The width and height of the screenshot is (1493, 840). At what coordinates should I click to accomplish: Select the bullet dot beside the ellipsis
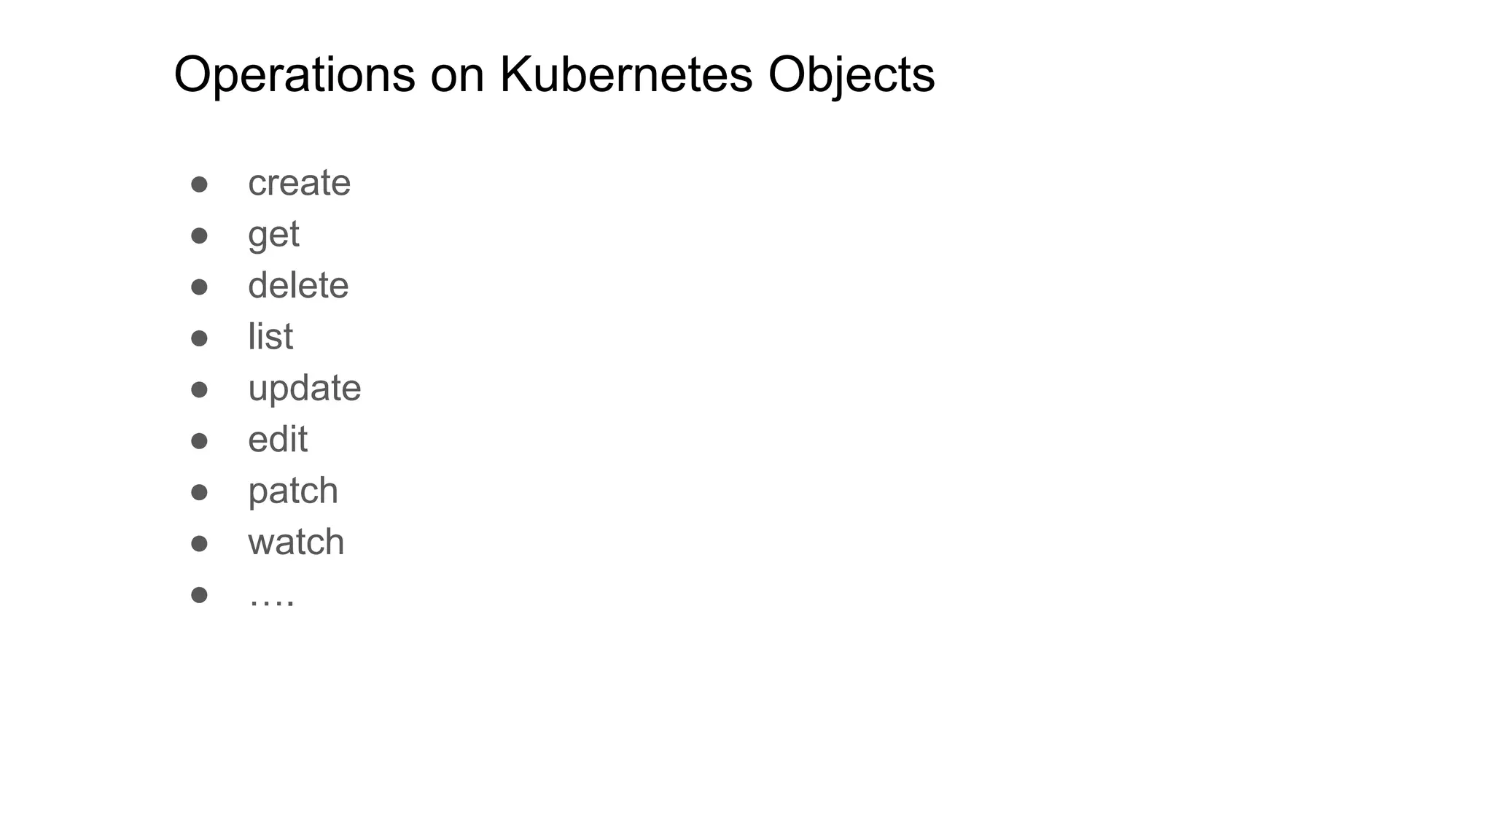click(x=199, y=595)
